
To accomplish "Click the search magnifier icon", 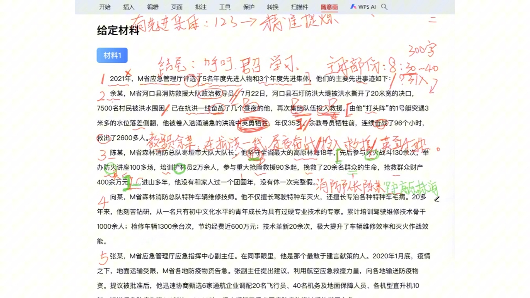I will coord(384,7).
